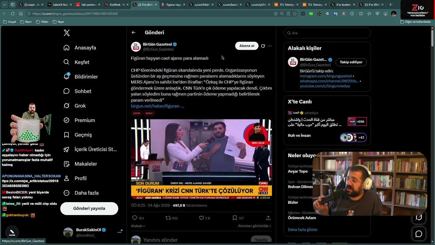The height and width of the screenshot is (245, 435).
Task: Open the browser split screen icon
Action: (361, 14)
